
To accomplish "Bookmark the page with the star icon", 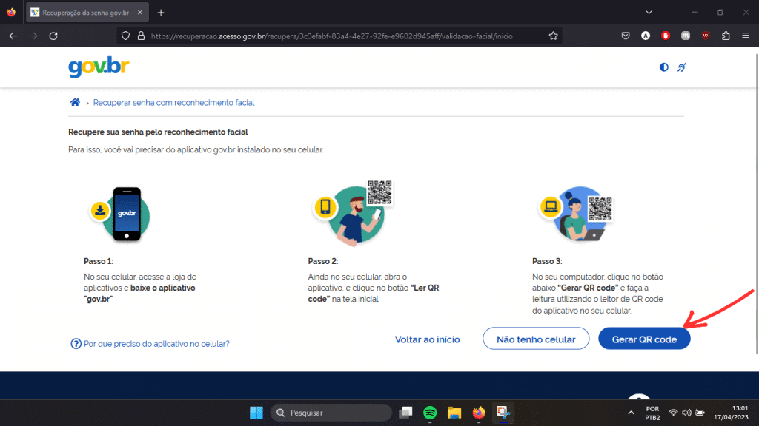I will tap(553, 35).
